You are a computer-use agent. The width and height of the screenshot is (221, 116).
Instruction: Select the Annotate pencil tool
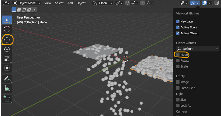[7, 79]
